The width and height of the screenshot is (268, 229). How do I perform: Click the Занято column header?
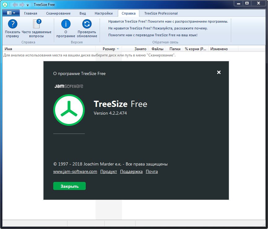pyautogui.click(x=135, y=49)
